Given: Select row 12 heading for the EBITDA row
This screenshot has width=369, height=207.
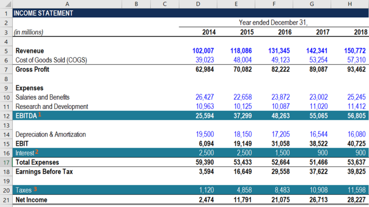Looking at the screenshot, I should click(6, 116).
